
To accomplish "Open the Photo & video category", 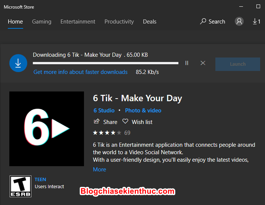I will tap(143, 111).
